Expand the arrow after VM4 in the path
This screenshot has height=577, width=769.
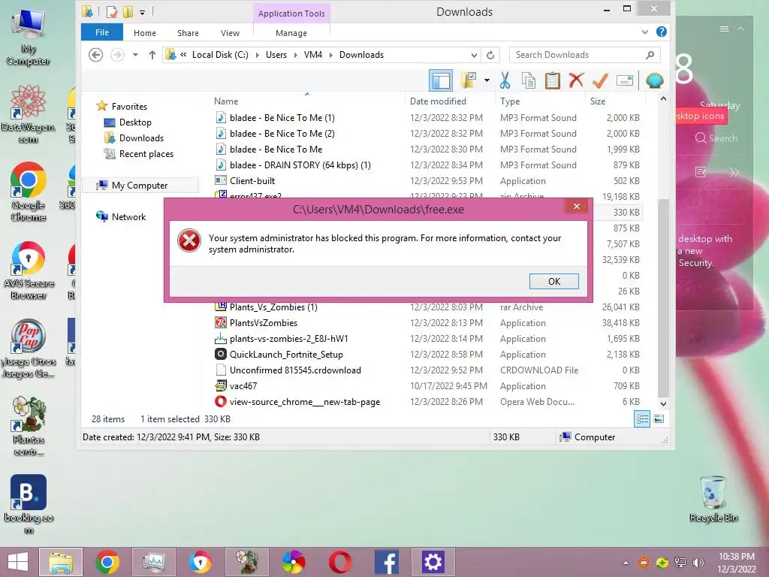point(331,55)
